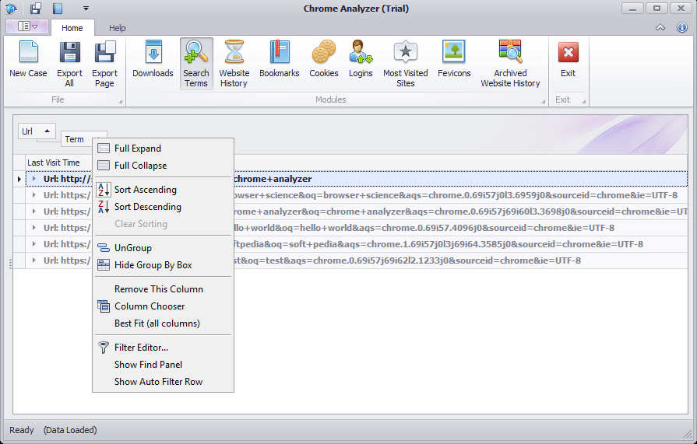Click the (Data Loaded) status text
This screenshot has width=697, height=444.
coord(70,430)
